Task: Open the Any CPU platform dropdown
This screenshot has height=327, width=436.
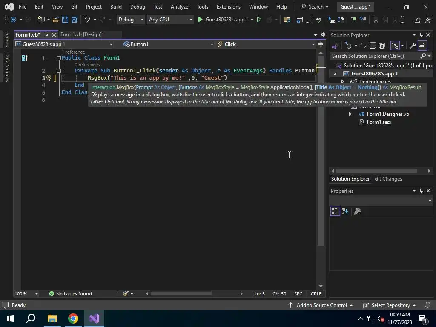Action: click(x=170, y=20)
